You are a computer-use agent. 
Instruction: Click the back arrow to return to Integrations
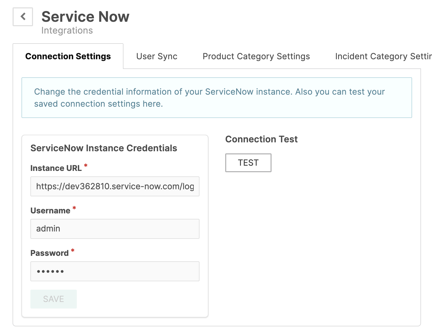coord(23,17)
